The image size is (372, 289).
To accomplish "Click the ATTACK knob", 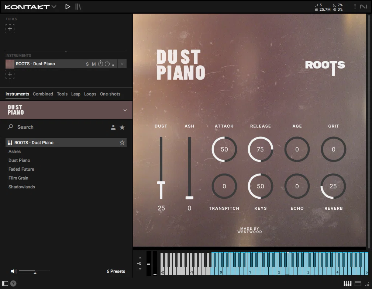I will coord(224,149).
